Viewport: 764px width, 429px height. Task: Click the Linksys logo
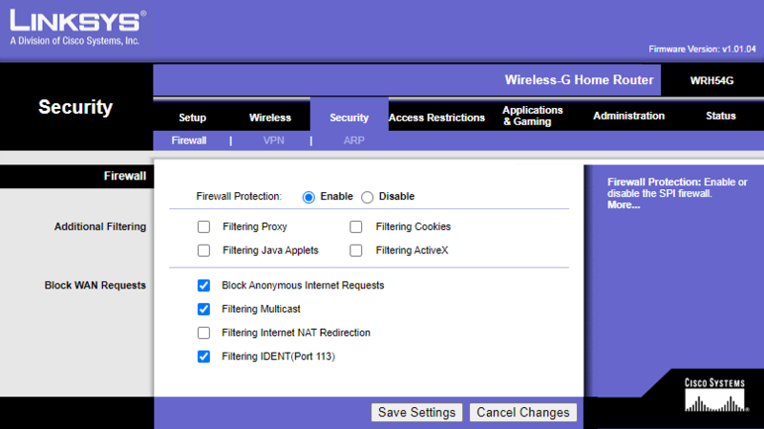coord(78,21)
